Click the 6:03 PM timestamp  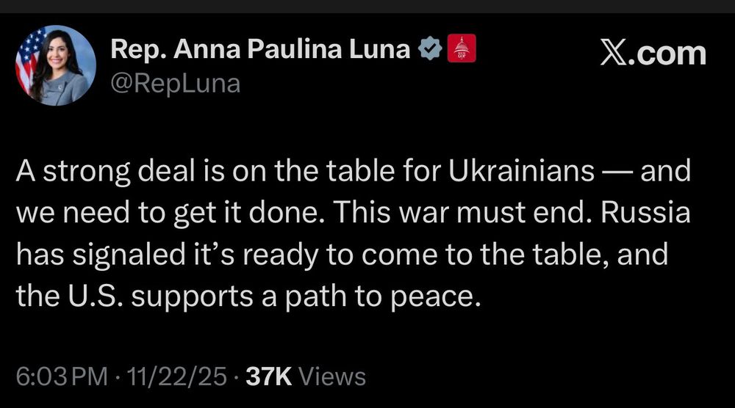point(62,376)
